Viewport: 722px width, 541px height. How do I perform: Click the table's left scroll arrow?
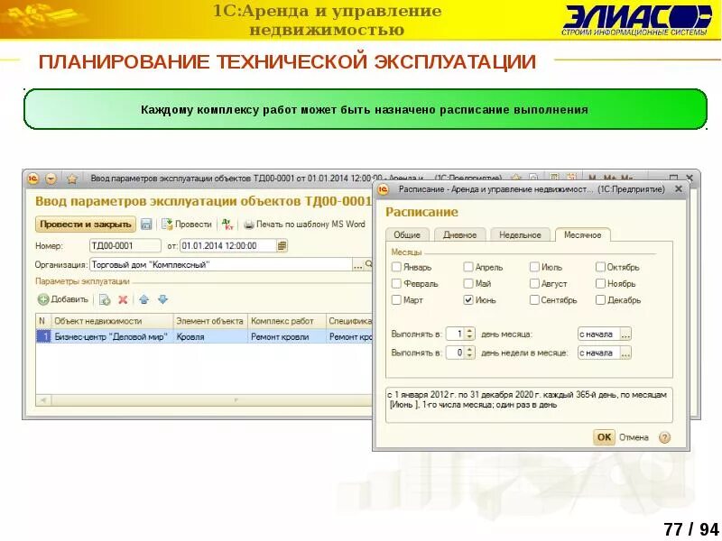(43, 400)
